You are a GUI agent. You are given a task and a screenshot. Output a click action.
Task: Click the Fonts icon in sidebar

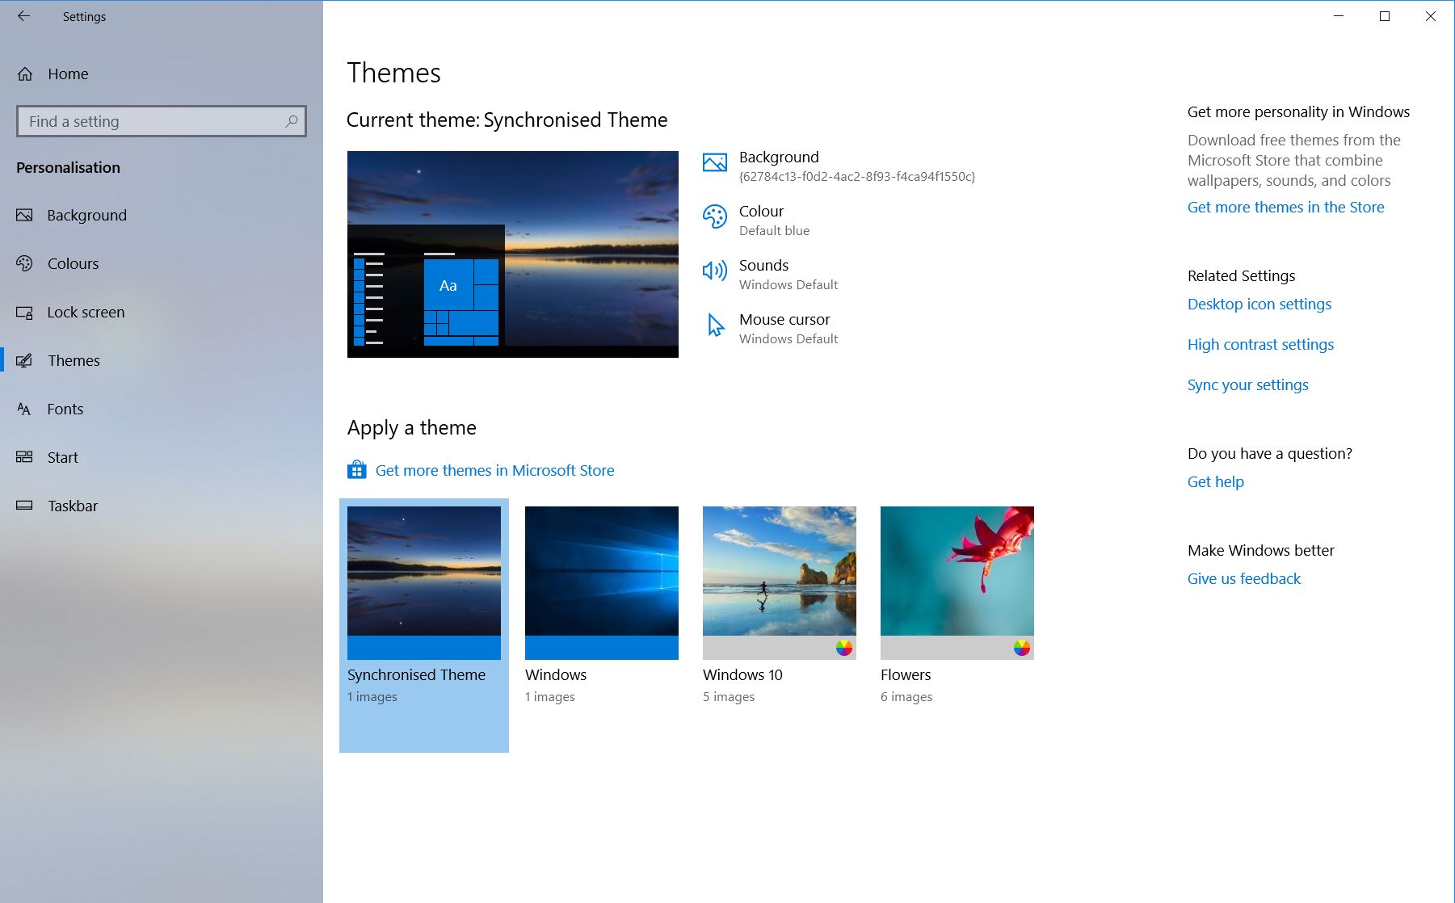tap(24, 409)
